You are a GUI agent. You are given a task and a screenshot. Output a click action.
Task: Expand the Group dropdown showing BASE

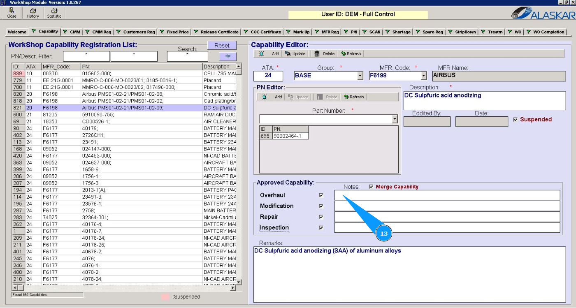(x=360, y=76)
